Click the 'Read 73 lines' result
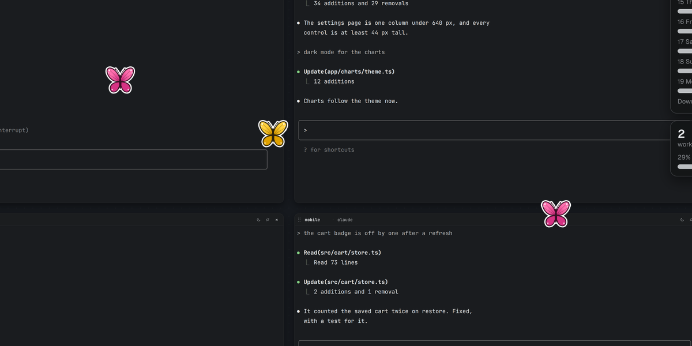692x346 pixels. [x=336, y=262]
